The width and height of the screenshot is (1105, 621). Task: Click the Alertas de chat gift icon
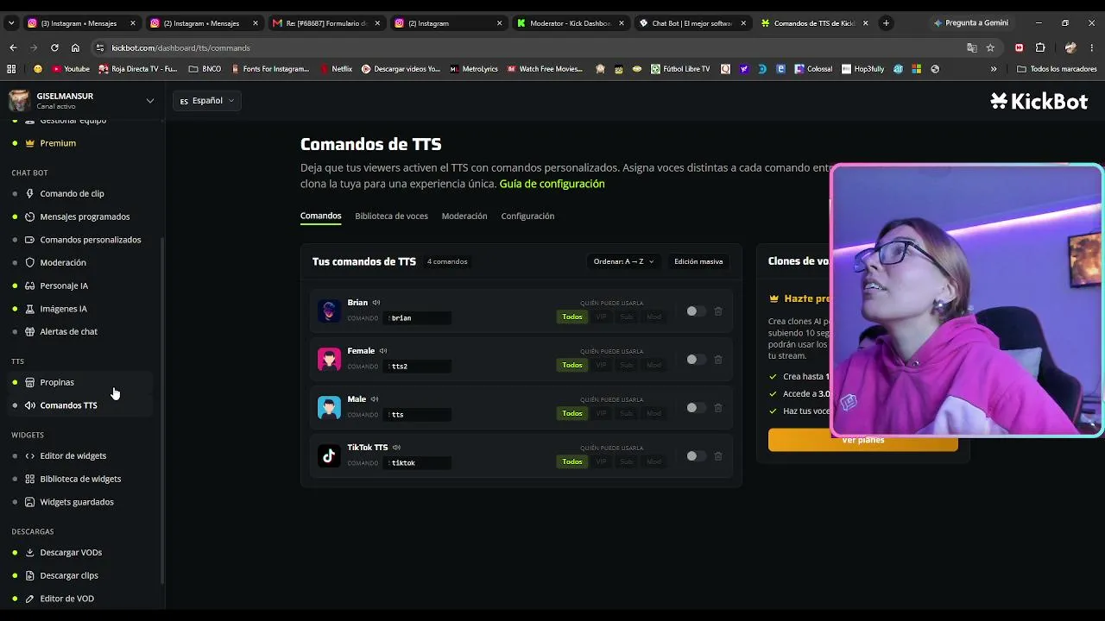pos(30,332)
